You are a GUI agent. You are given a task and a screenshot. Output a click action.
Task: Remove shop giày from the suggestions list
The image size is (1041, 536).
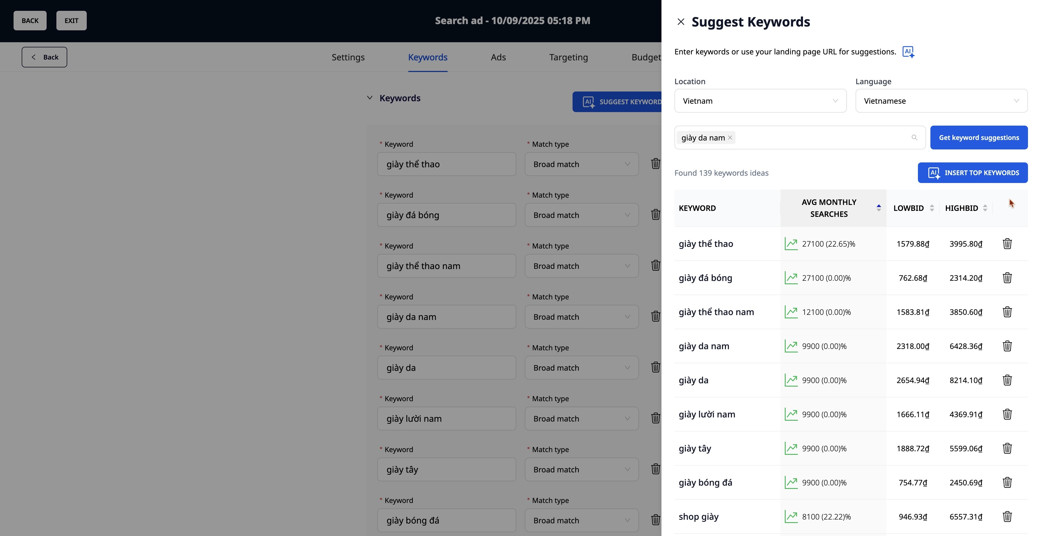pos(1007,517)
